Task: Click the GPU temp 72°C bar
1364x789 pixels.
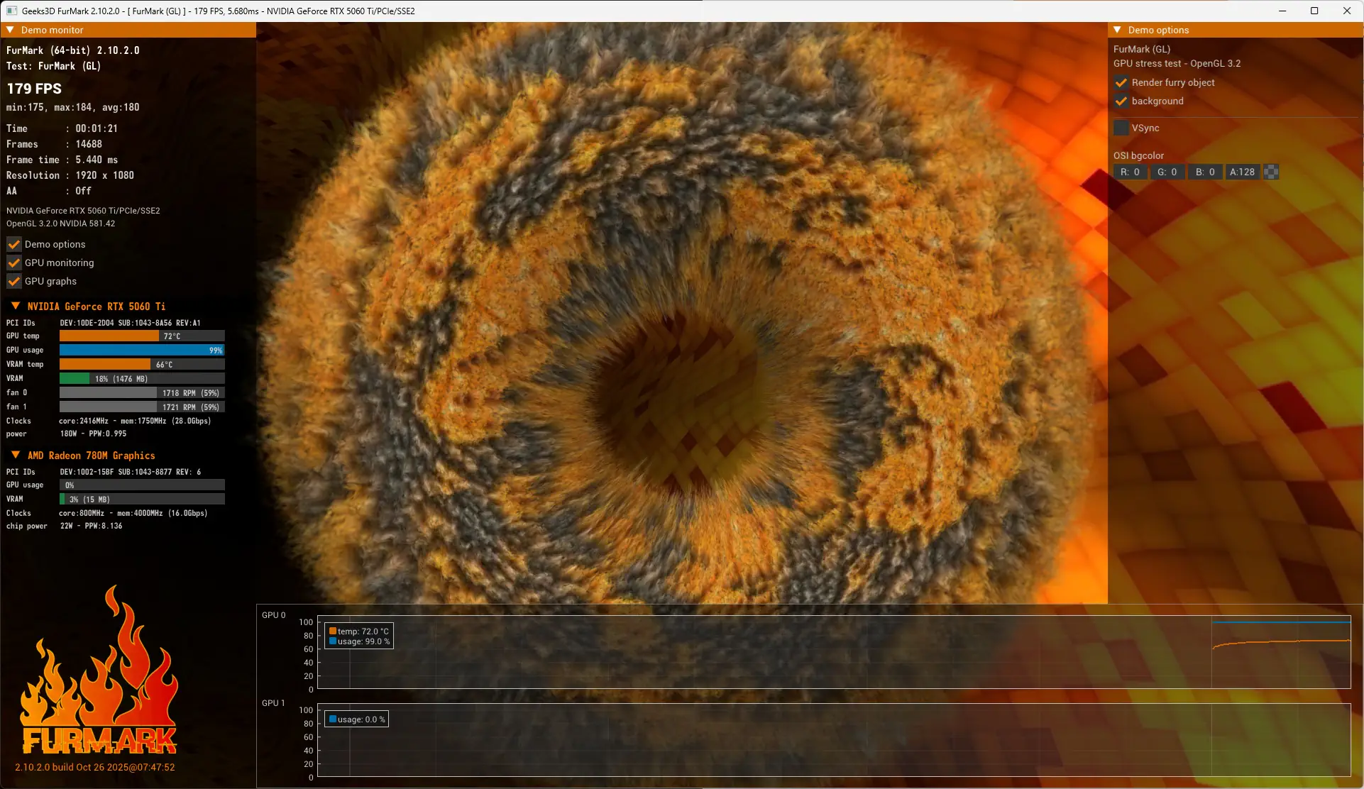Action: pos(142,336)
